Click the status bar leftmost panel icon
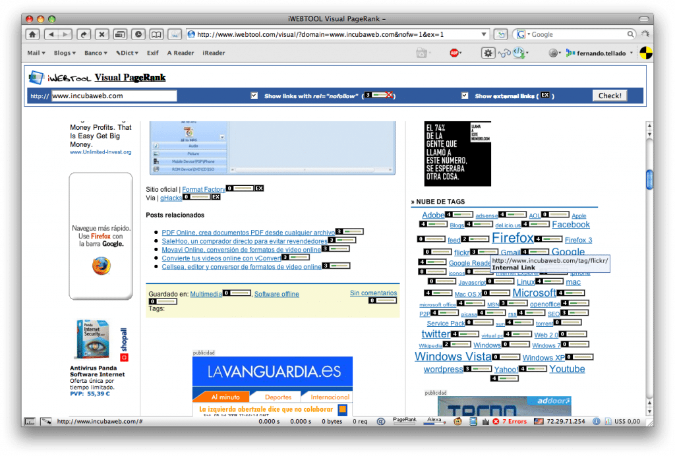The height and width of the screenshot is (456, 675). pyautogui.click(x=29, y=422)
